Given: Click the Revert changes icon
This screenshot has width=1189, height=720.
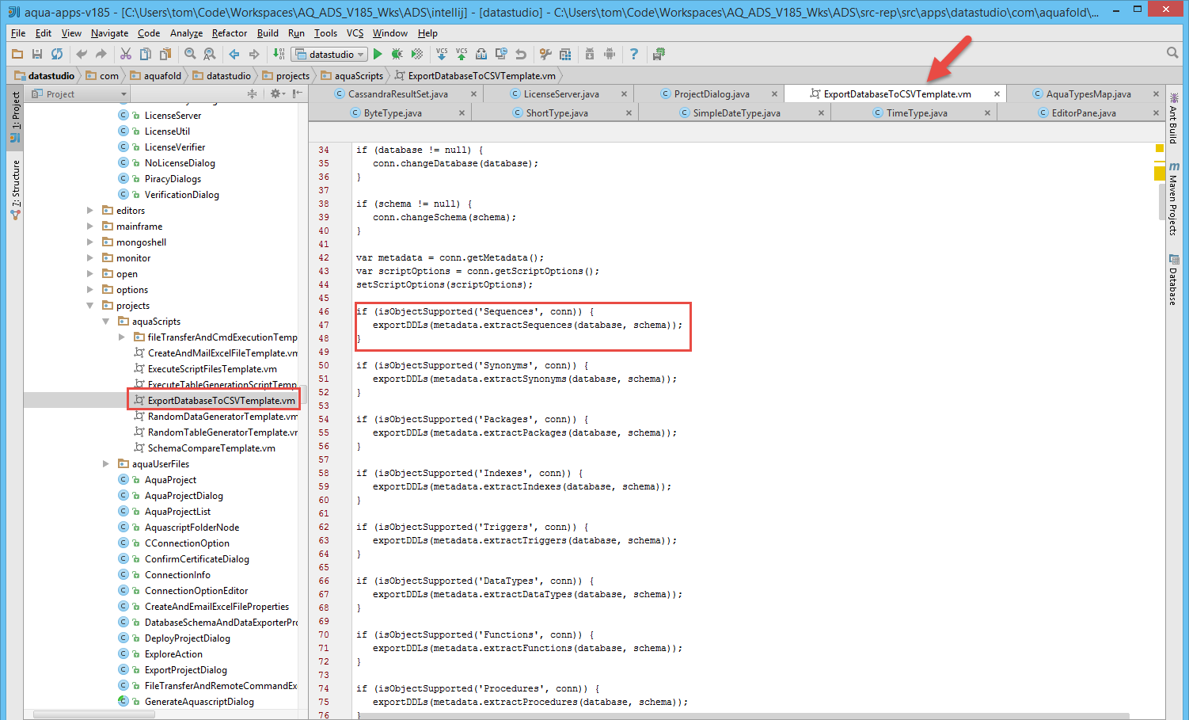Looking at the screenshot, I should pos(521,54).
